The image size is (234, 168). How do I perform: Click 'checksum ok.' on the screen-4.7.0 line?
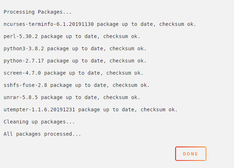(125, 73)
